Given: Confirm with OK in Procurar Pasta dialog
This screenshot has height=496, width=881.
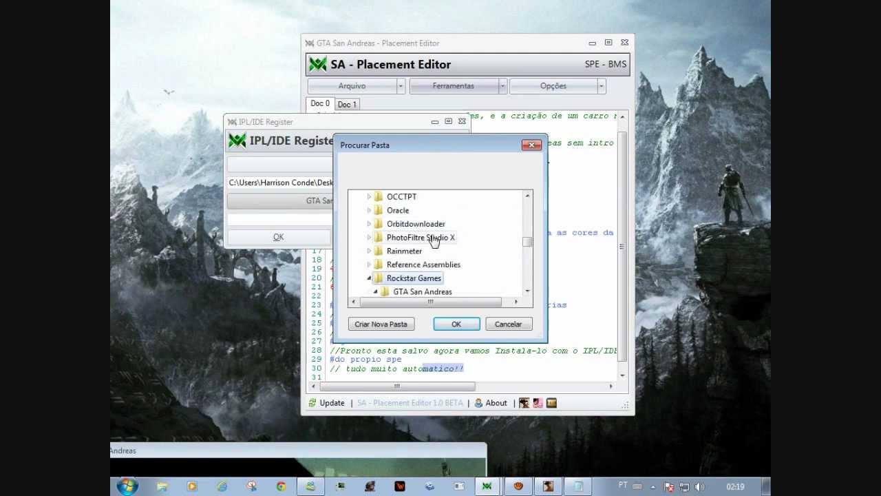Looking at the screenshot, I should (456, 324).
